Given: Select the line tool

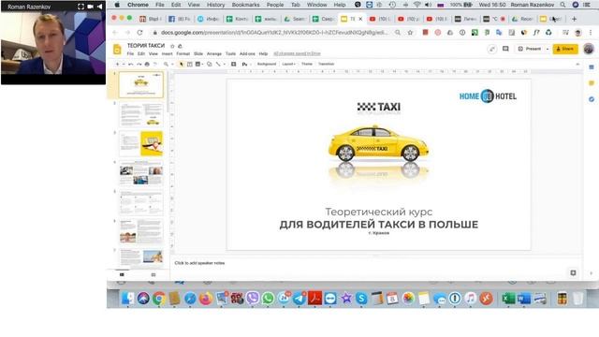Looking at the screenshot, I should pos(218,65).
